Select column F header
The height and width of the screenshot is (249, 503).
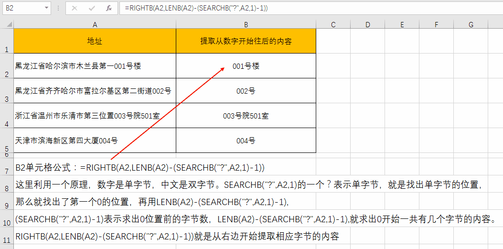pos(436,24)
